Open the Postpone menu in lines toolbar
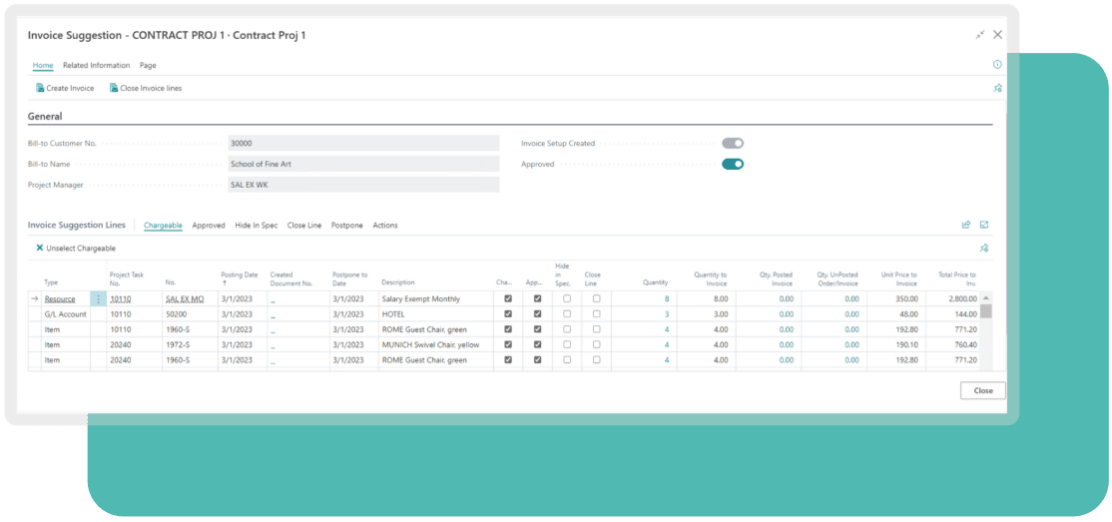The width and height of the screenshot is (1112, 522). point(346,226)
